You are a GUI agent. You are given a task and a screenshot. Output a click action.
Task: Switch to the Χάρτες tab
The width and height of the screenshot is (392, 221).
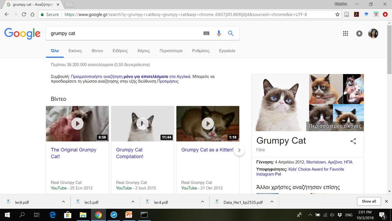[x=144, y=51]
